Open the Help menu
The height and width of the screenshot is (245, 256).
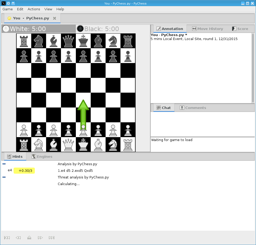[x=60, y=9]
